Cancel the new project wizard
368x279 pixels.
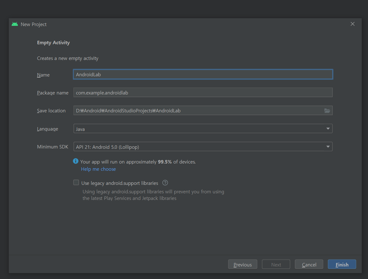coord(309,265)
